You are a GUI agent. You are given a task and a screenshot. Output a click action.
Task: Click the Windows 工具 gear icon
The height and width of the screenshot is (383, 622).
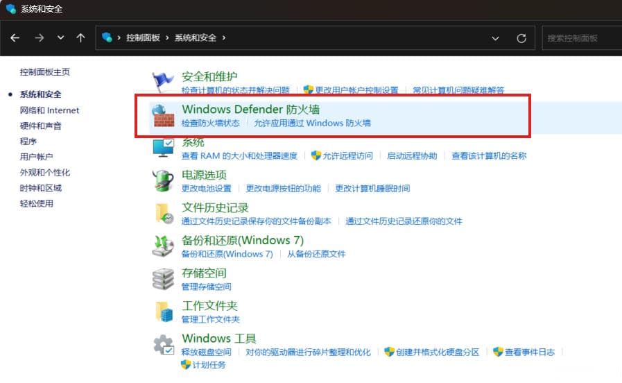(164, 345)
